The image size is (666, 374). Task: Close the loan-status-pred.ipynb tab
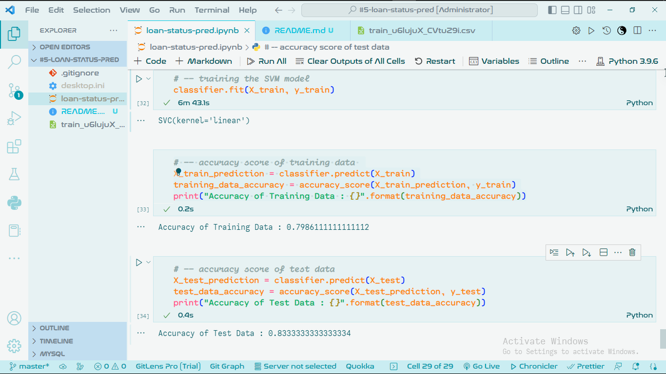247,30
